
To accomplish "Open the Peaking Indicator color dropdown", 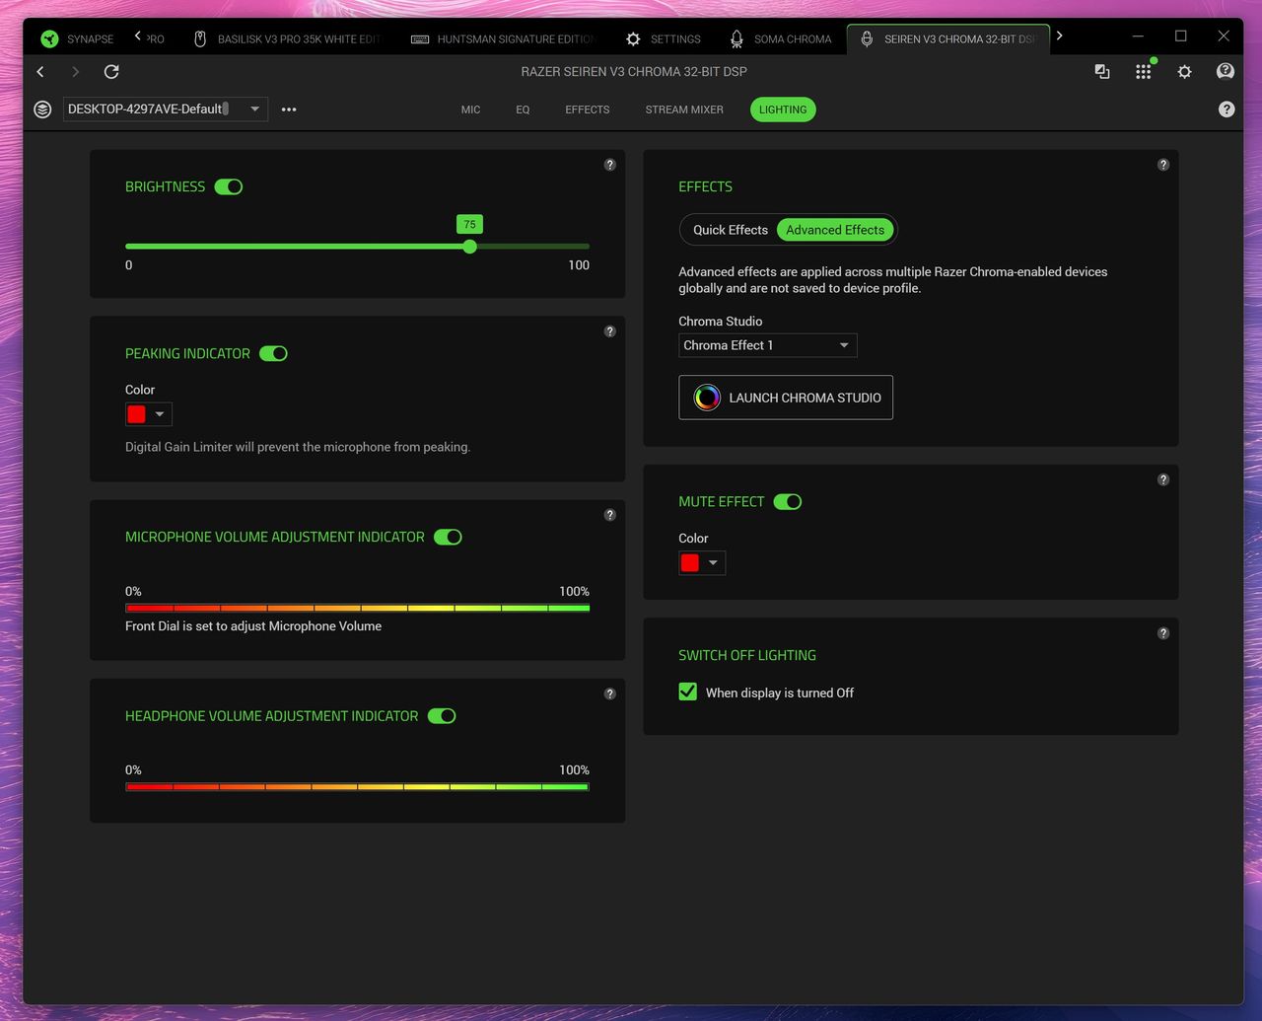I will point(149,414).
